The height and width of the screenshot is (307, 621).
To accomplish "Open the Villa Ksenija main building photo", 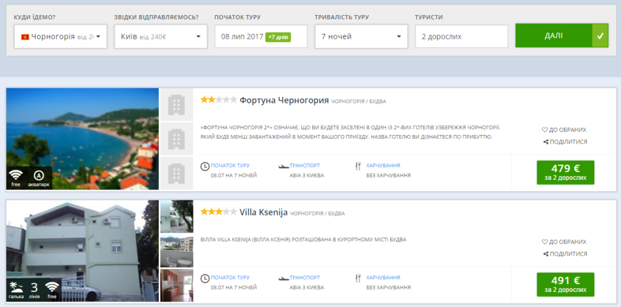I will (x=82, y=251).
